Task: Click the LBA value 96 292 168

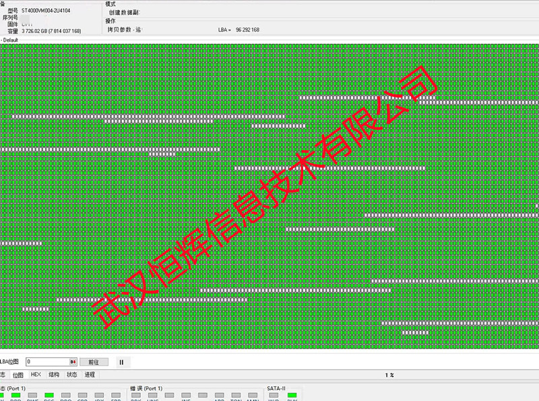Action: pyautogui.click(x=247, y=30)
